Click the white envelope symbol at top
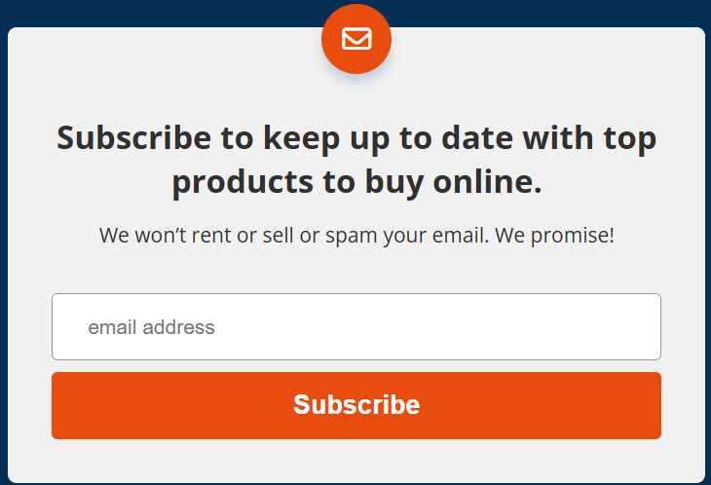Image resolution: width=711 pixels, height=485 pixels. 356,39
